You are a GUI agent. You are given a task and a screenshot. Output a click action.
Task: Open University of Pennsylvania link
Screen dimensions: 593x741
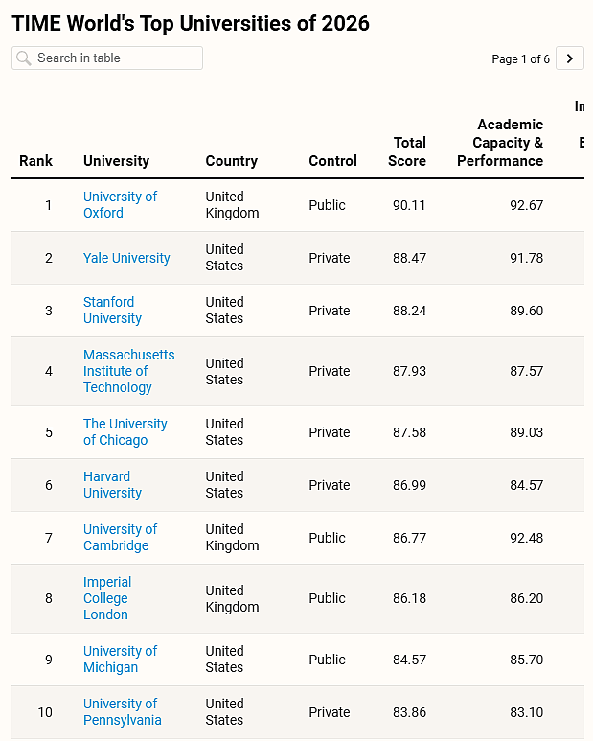123,711
